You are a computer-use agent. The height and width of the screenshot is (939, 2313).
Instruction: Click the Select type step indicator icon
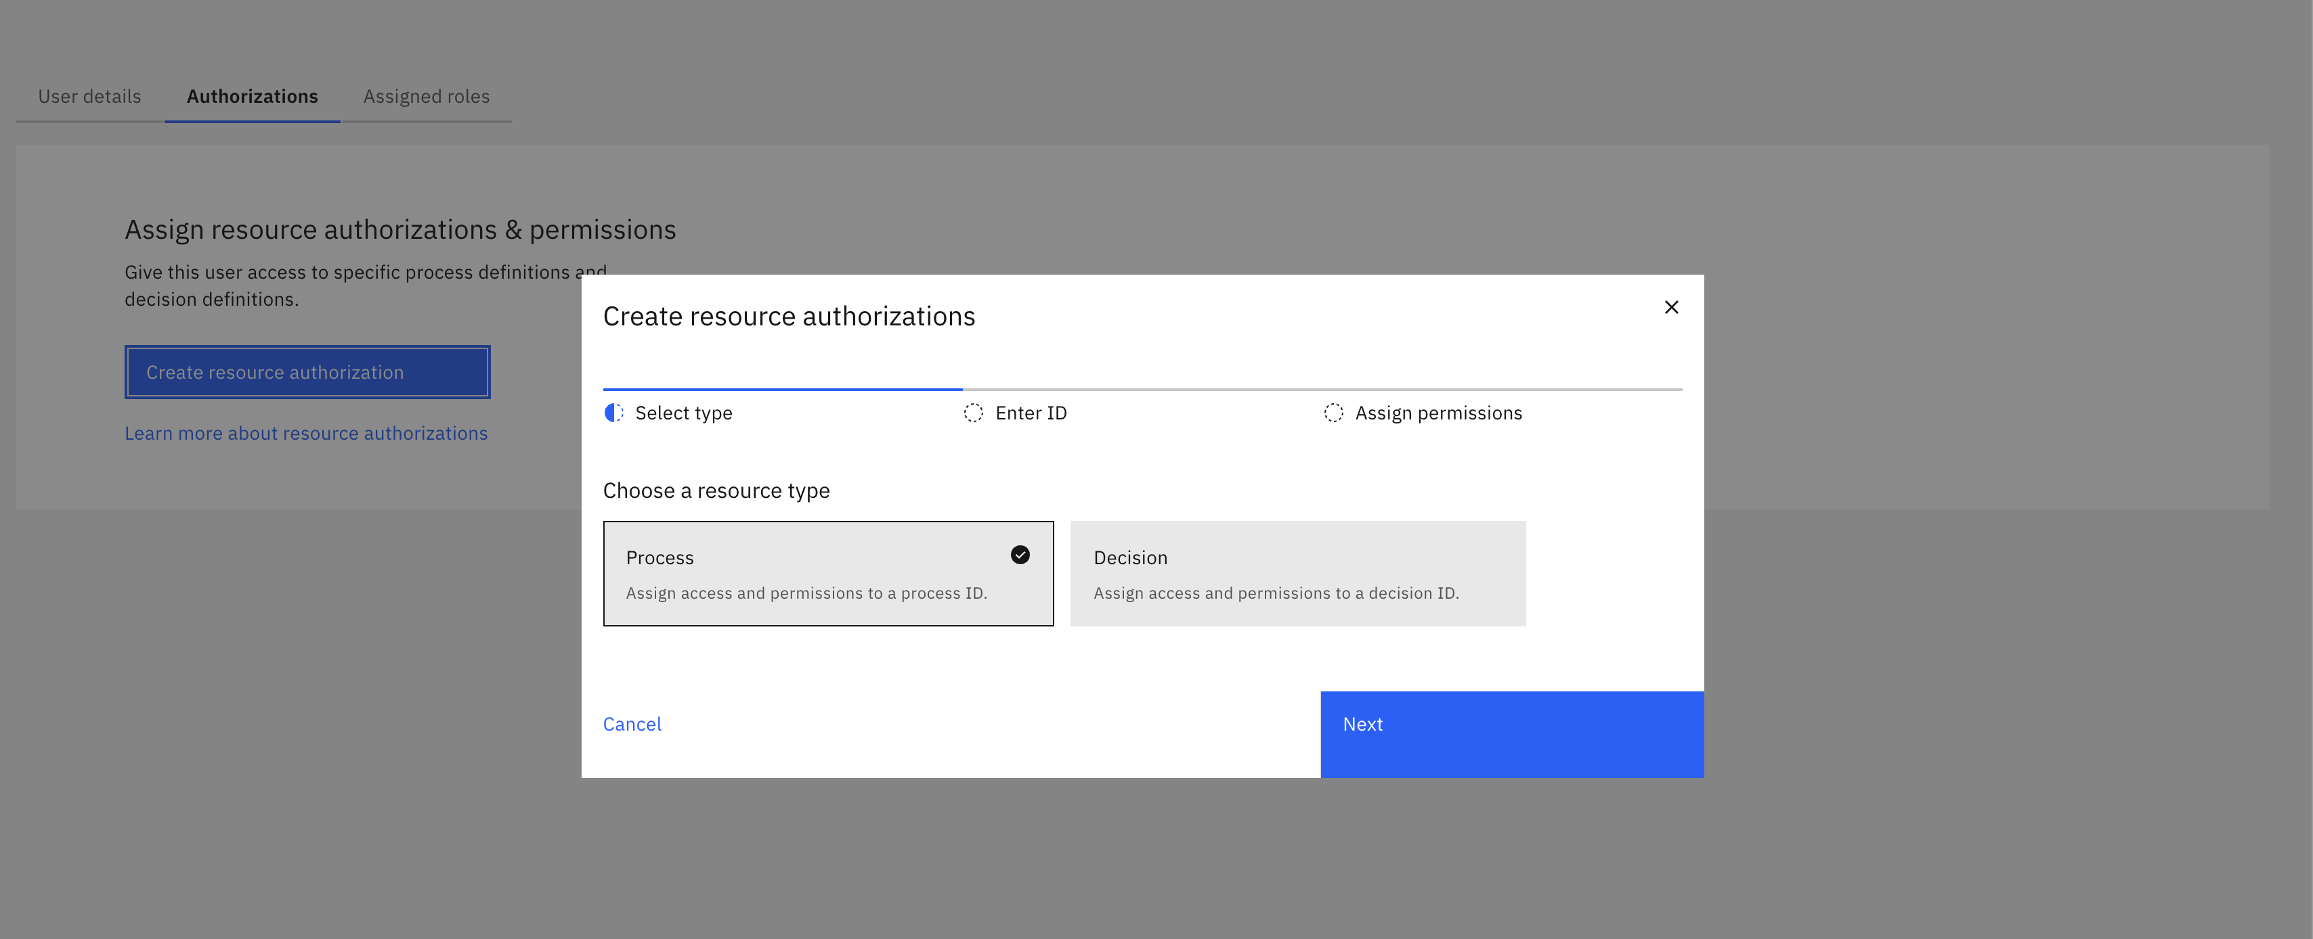(614, 413)
